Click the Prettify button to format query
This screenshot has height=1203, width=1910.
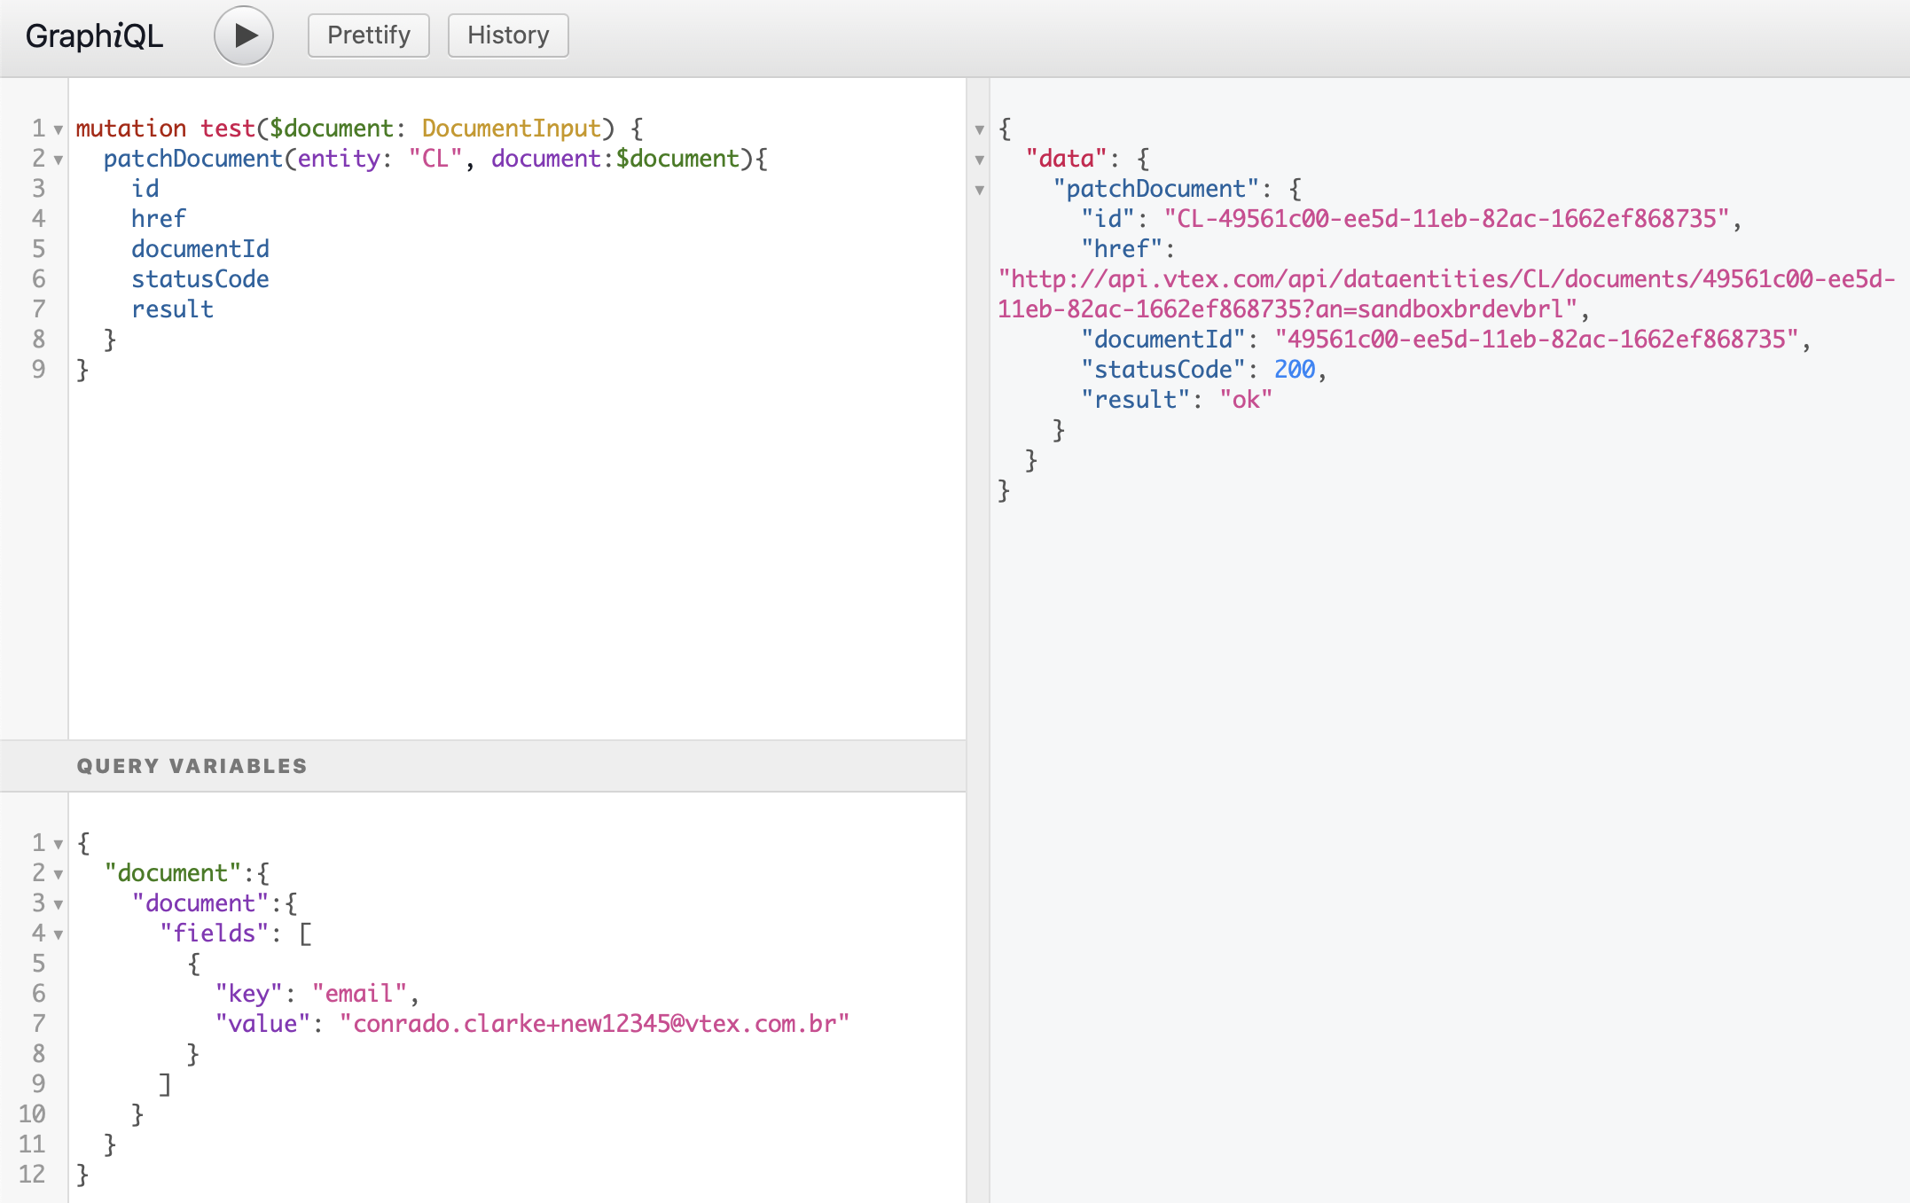pos(369,35)
